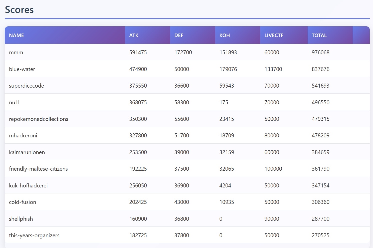Screen dimensions: 373x248
Task: Click the cold-fusion team name
Action: coord(23,202)
